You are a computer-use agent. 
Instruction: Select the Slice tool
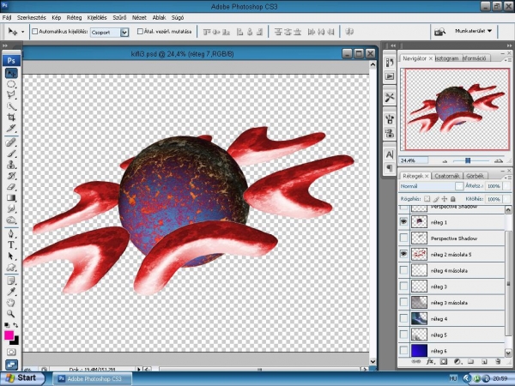11,129
